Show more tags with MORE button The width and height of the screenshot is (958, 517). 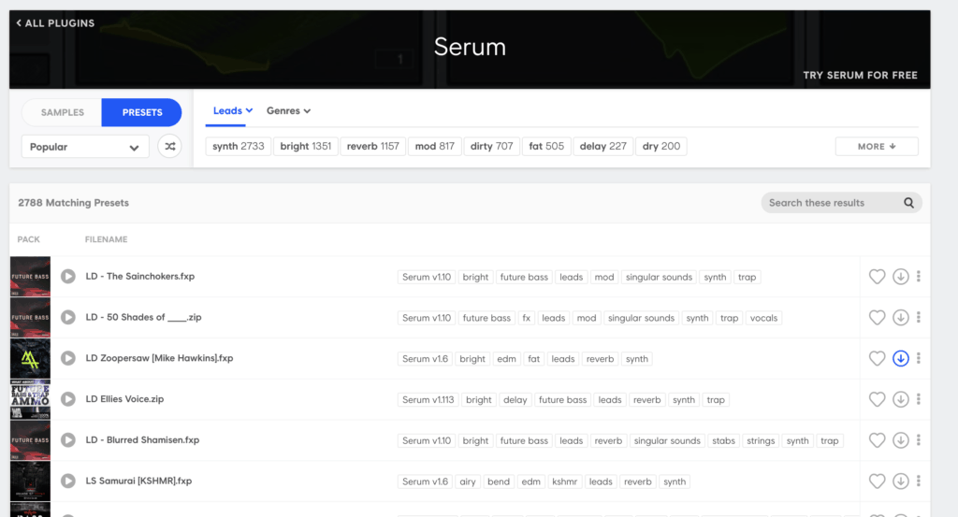pos(876,147)
